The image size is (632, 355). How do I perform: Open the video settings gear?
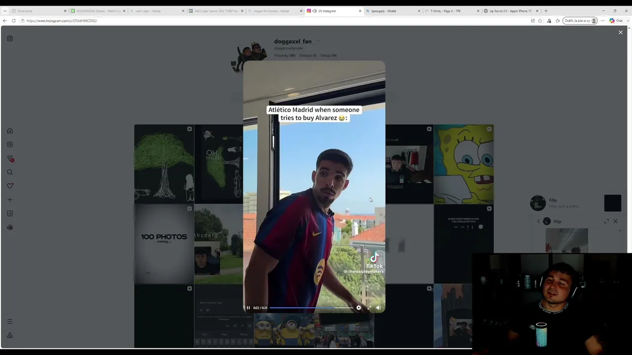(x=358, y=308)
